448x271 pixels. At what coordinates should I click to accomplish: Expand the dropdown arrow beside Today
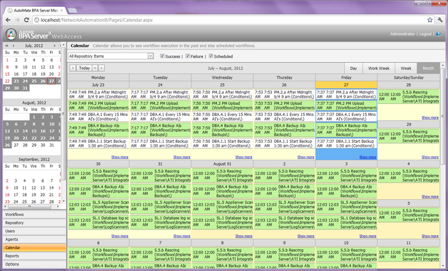tap(95, 68)
